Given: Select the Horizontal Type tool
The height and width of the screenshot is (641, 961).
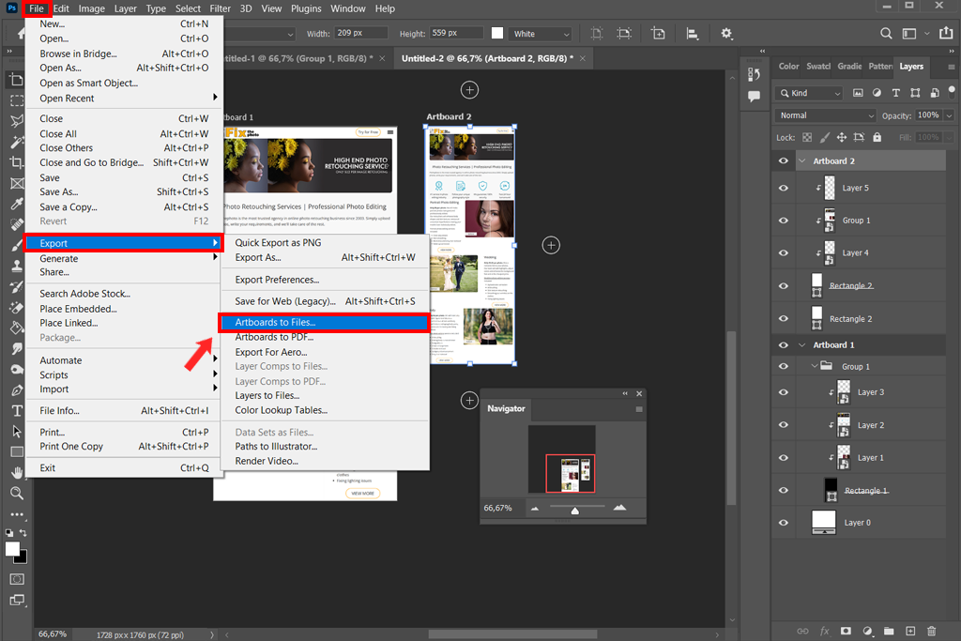Looking at the screenshot, I should point(17,410).
